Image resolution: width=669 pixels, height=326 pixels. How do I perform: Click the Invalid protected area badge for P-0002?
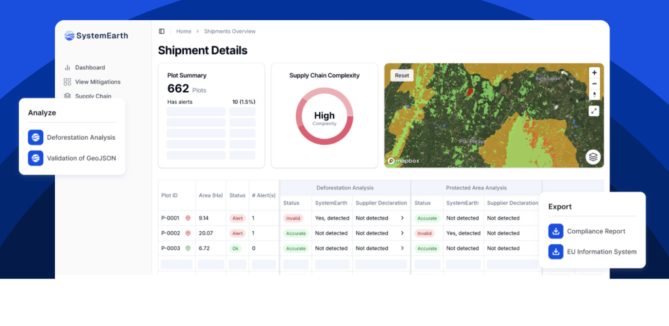tap(424, 233)
